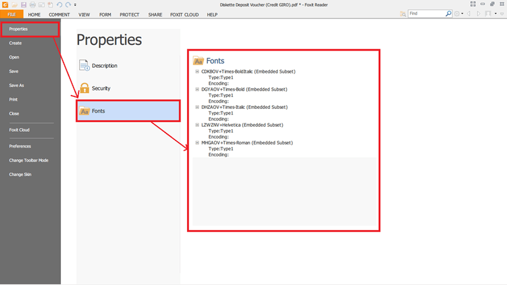This screenshot has height=285, width=507.
Task: Switch to the HOME ribbon tab
Action: click(34, 15)
